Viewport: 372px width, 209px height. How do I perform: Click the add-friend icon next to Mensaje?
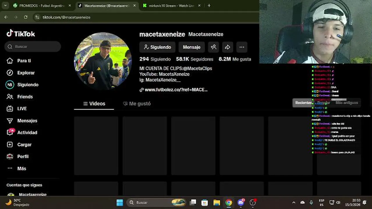(x=213, y=47)
